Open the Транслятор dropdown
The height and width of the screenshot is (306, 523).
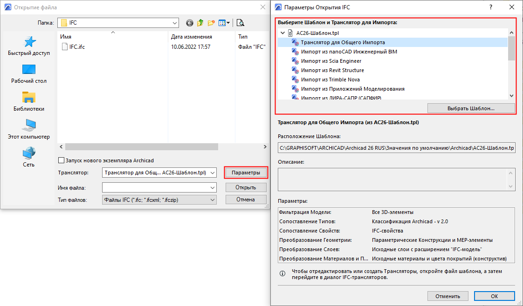coord(213,173)
